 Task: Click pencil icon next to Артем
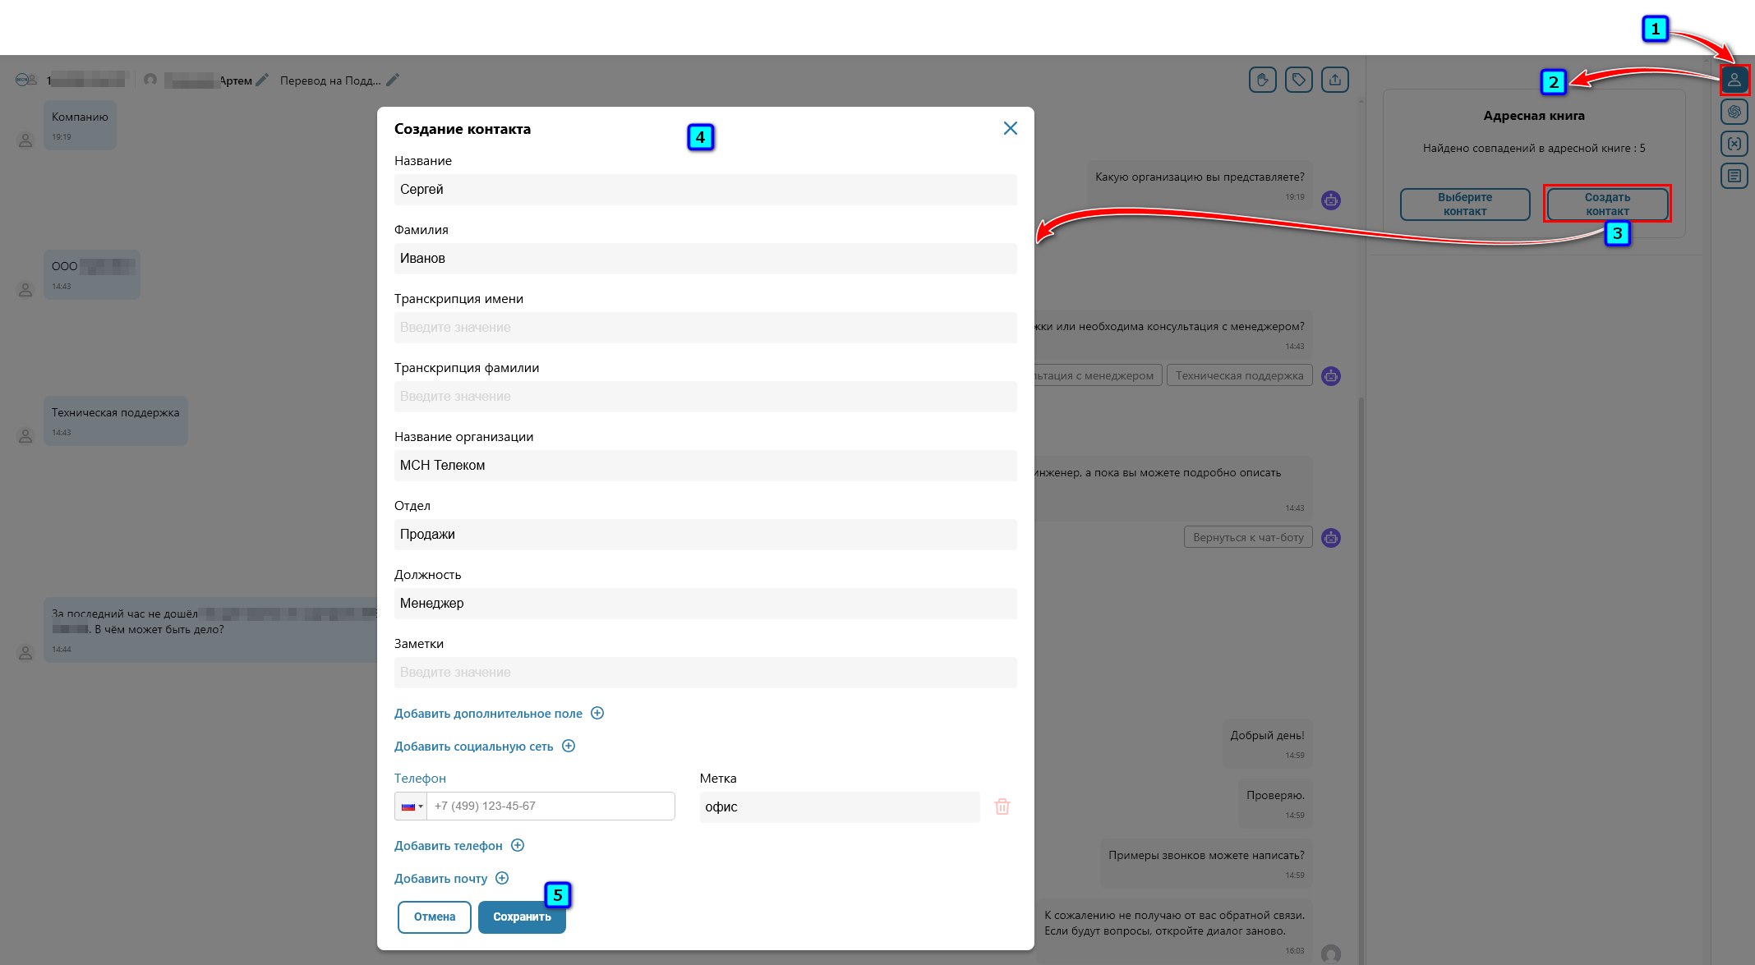pyautogui.click(x=262, y=80)
